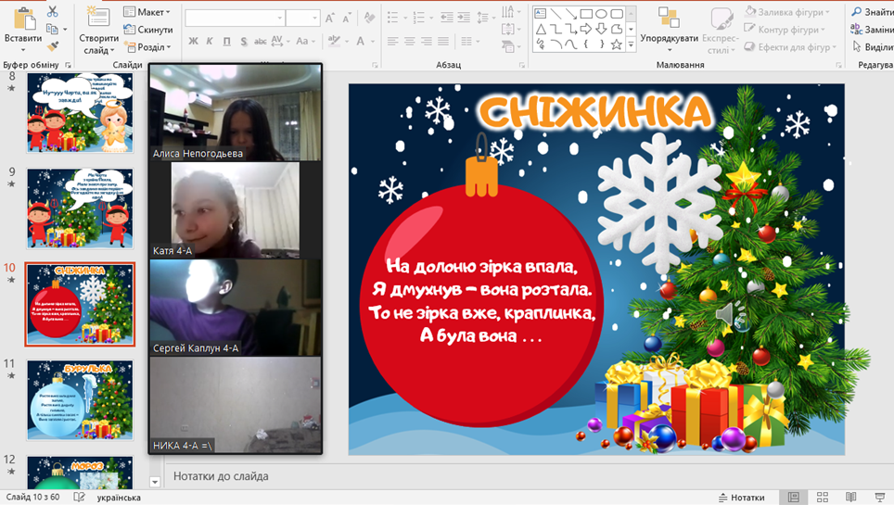Toggle underline П formatting
The image size is (894, 505).
pos(227,41)
